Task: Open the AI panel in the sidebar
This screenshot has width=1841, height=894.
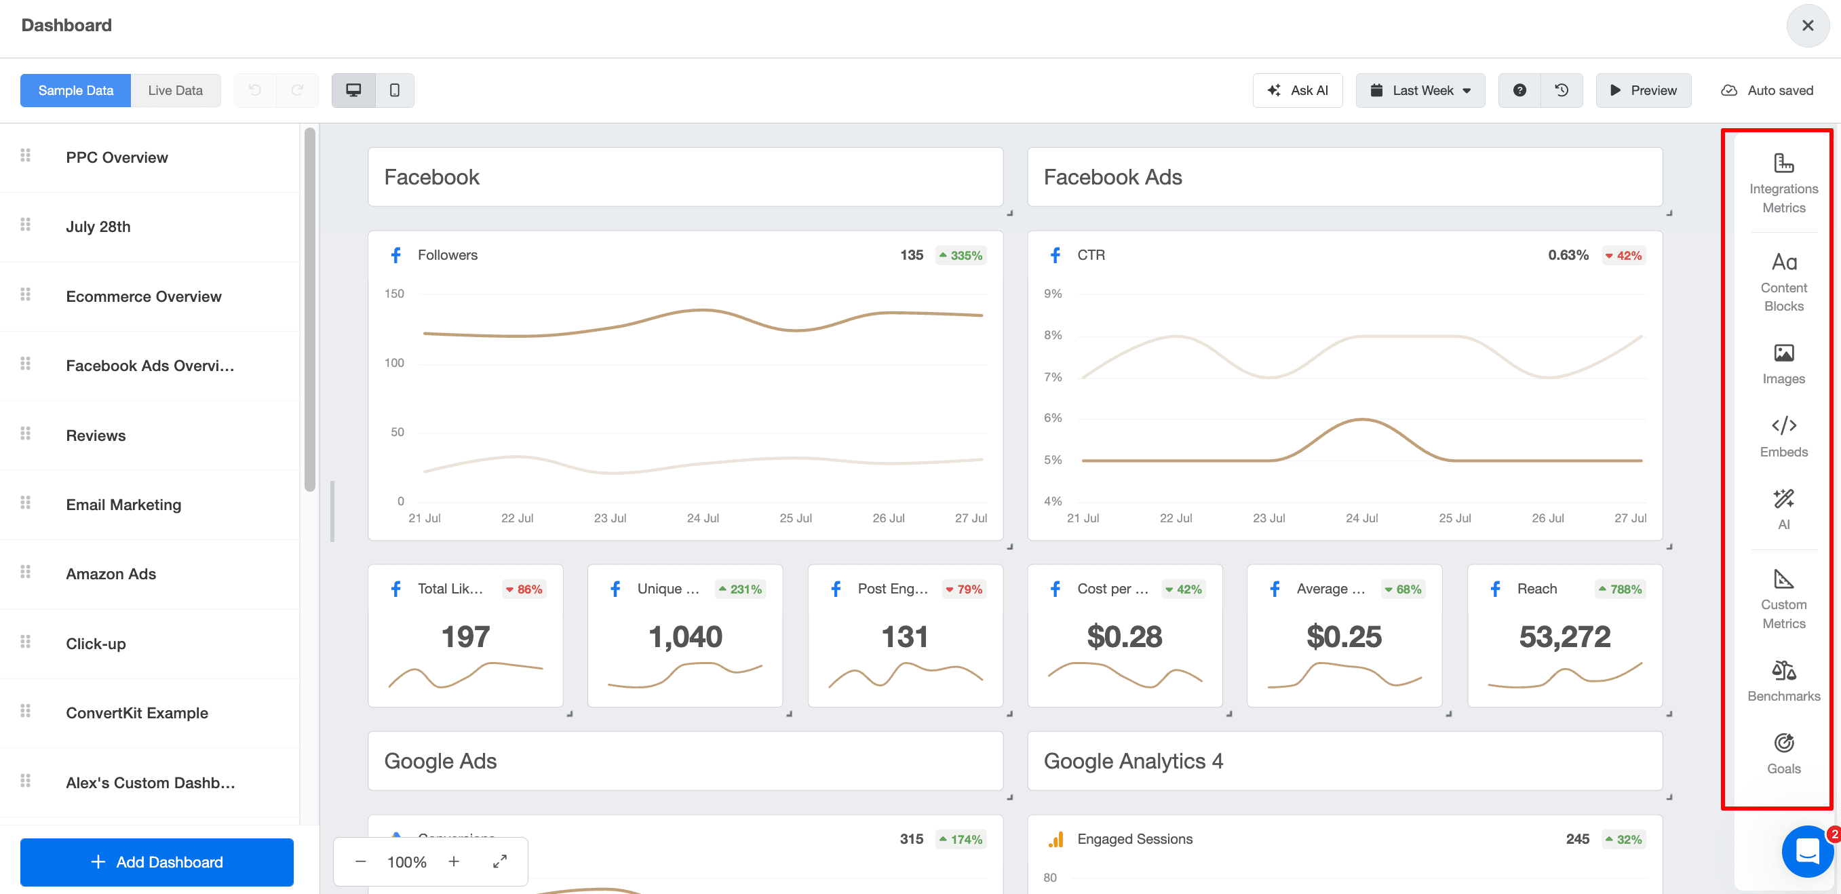Action: [1784, 507]
